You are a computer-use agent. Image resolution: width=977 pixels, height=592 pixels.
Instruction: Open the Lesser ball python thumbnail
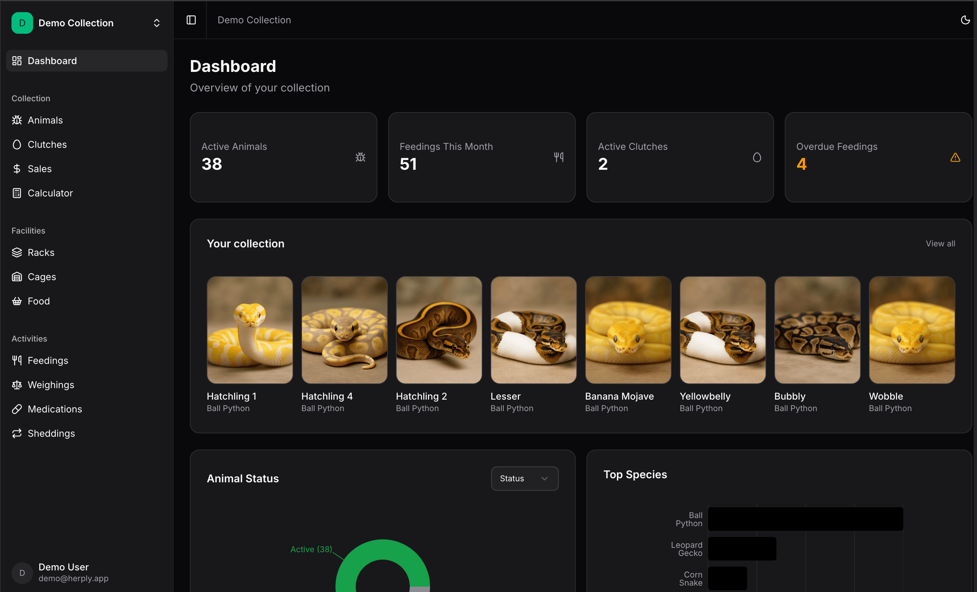534,330
